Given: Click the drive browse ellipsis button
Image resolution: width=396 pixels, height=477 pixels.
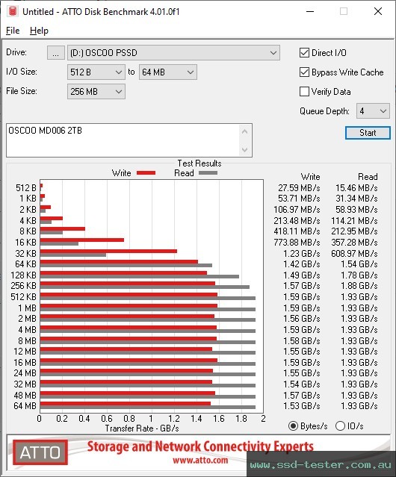Looking at the screenshot, I should (56, 53).
